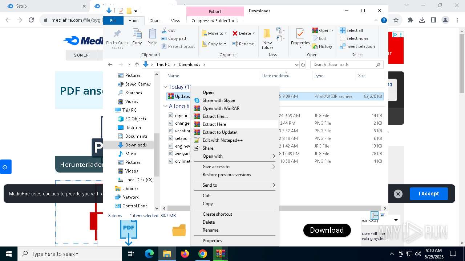The image size is (465, 261).
Task: Click Select all in ribbon
Action: point(351,30)
